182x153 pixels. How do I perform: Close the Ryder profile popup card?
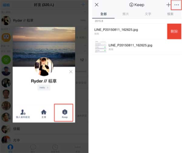(x=71, y=72)
